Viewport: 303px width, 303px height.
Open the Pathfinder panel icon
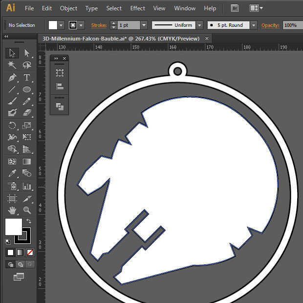[x=60, y=107]
